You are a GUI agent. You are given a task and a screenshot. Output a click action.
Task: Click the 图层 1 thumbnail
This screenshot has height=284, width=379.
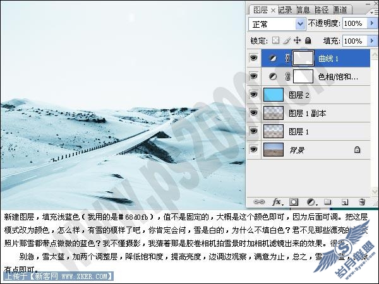pos(274,131)
